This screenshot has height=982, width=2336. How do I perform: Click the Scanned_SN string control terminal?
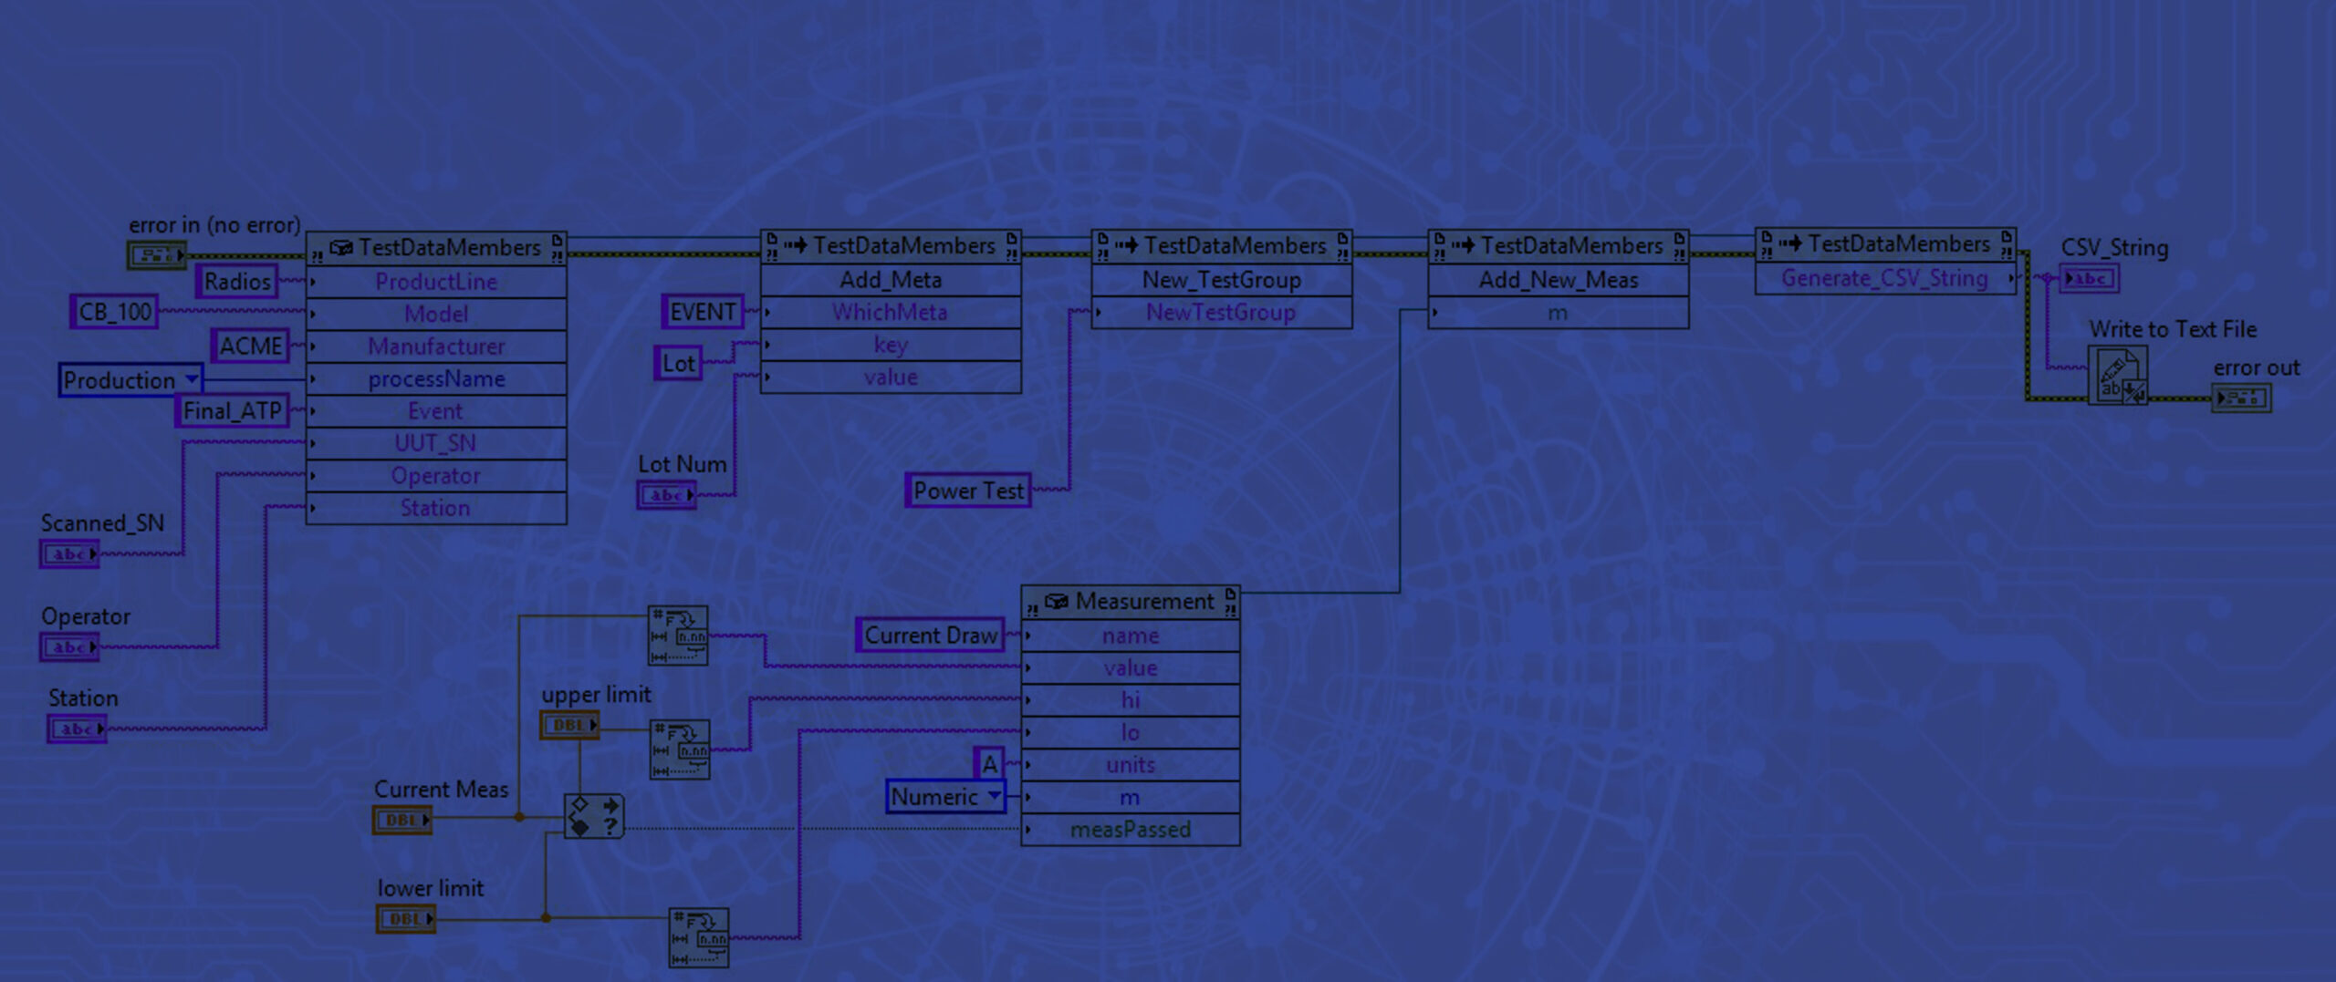[x=69, y=554]
